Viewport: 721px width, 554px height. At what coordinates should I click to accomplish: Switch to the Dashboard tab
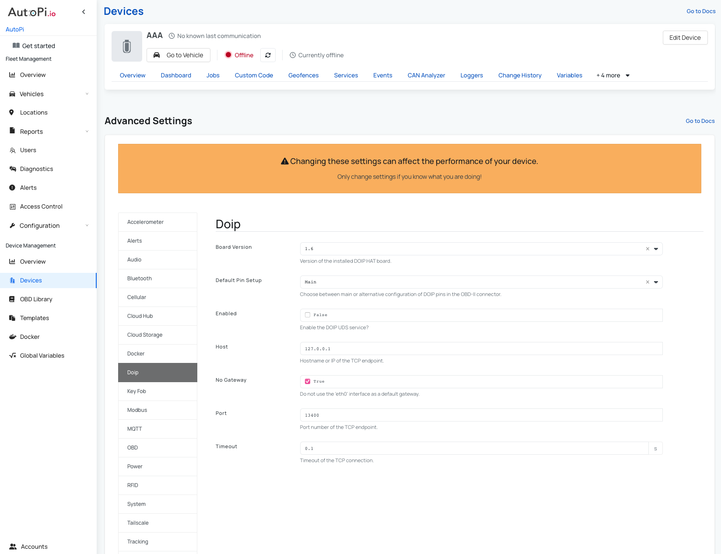pos(176,75)
